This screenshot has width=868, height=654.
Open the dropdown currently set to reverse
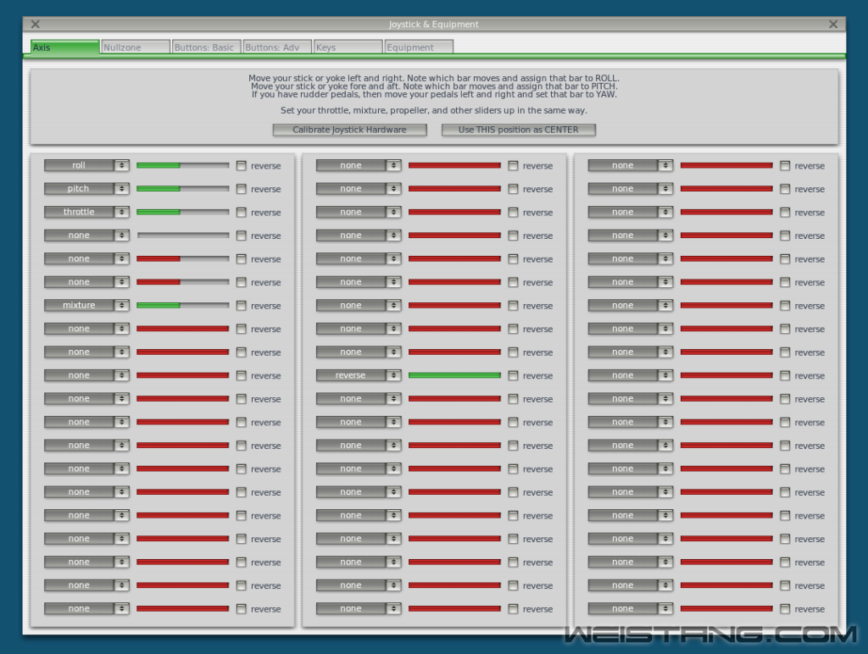click(x=359, y=375)
